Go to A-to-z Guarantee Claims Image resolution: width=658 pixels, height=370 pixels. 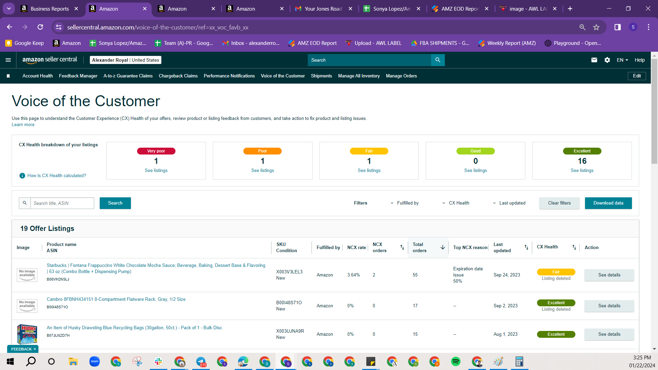pos(128,76)
